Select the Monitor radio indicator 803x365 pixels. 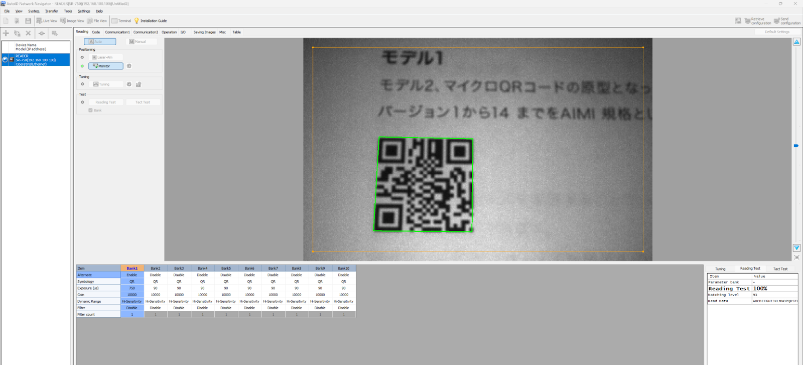pyautogui.click(x=82, y=66)
